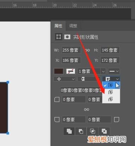The image size is (135, 146).
Task: Click the subtract front shape icon
Action: click(81, 131)
